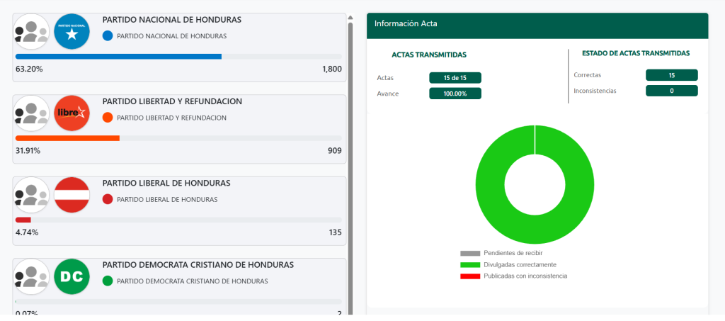Click orange color dot for Libertad y Refundacion
The height and width of the screenshot is (321, 725).
coord(108,118)
